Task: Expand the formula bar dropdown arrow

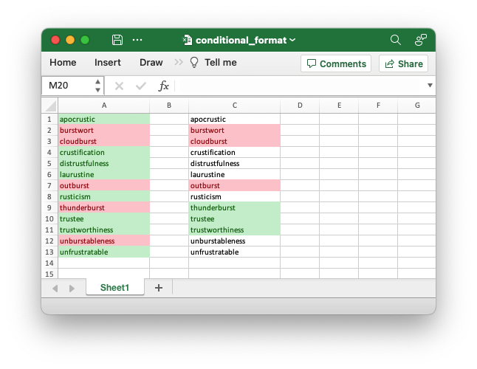Action: (430, 86)
